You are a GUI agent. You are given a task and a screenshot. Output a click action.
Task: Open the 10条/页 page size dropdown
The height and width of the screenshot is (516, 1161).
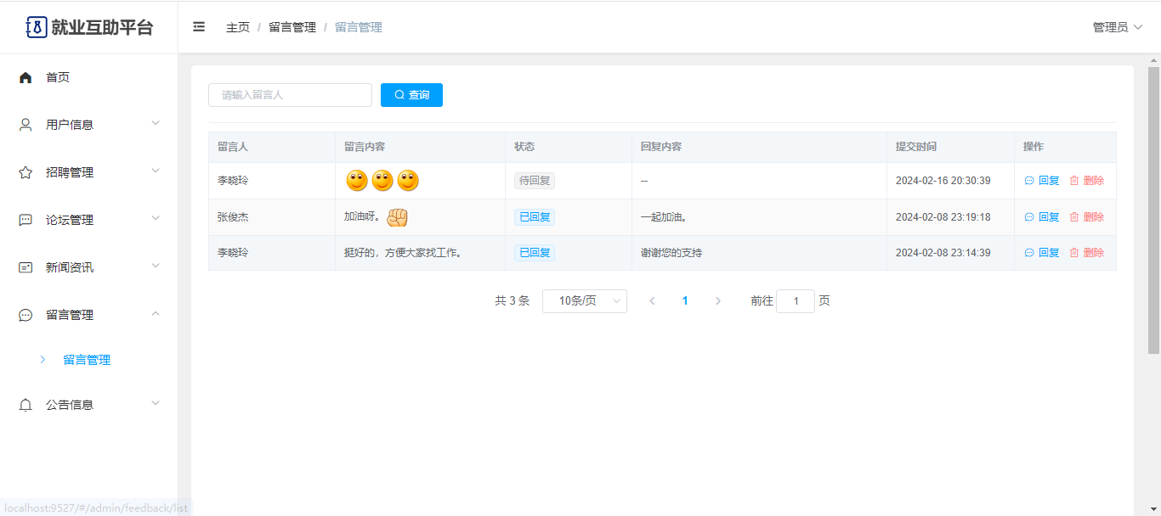pyautogui.click(x=584, y=301)
